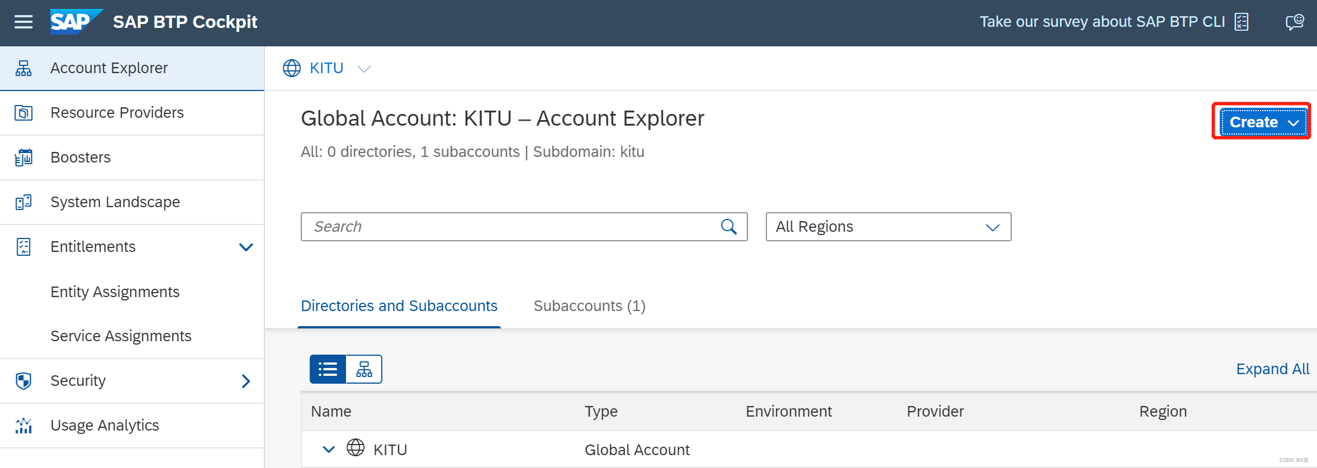The height and width of the screenshot is (468, 1317).
Task: Collapse the Entitlements section
Action: tap(246, 247)
